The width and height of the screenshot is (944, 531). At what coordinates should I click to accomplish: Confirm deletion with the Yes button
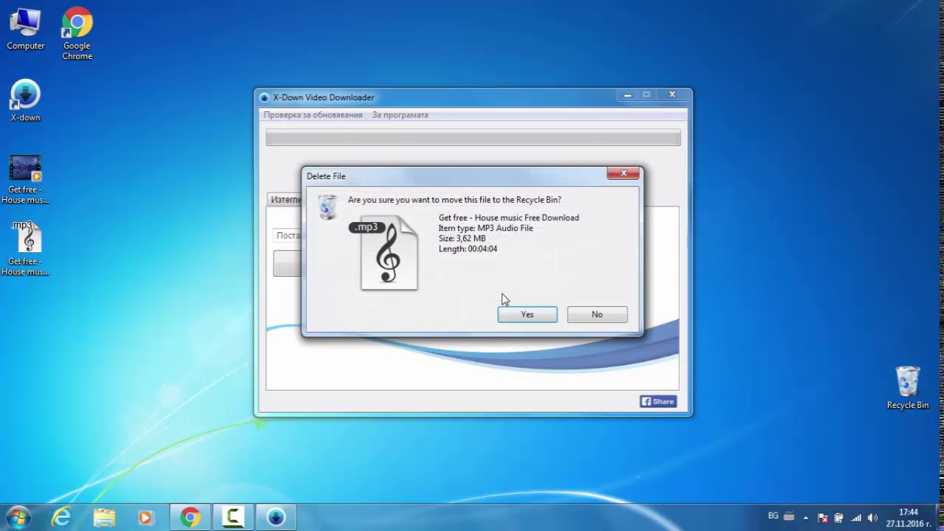tap(527, 314)
